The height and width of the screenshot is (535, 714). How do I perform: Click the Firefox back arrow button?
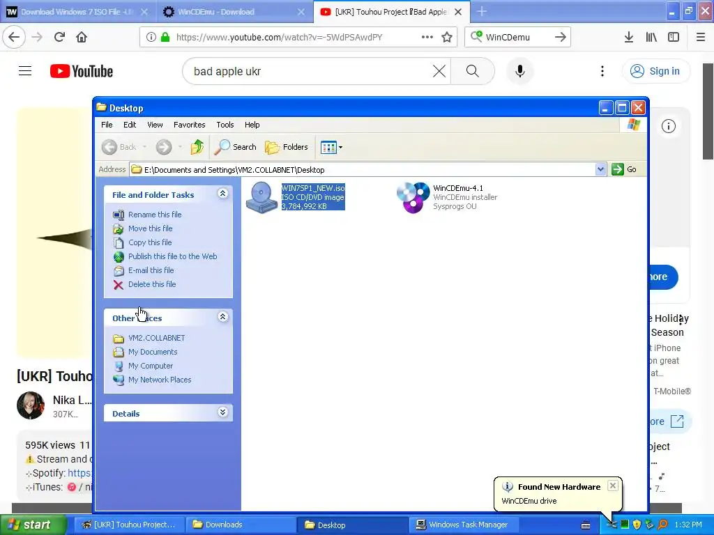[x=14, y=37]
